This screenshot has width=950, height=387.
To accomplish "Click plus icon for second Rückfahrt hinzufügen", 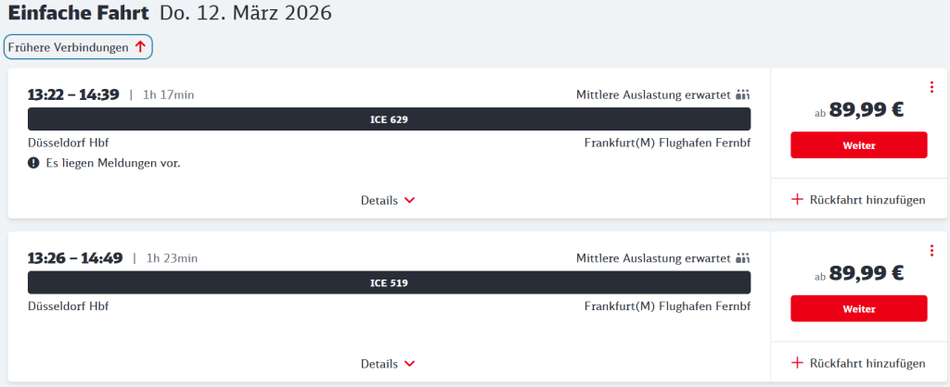I will click(x=796, y=363).
